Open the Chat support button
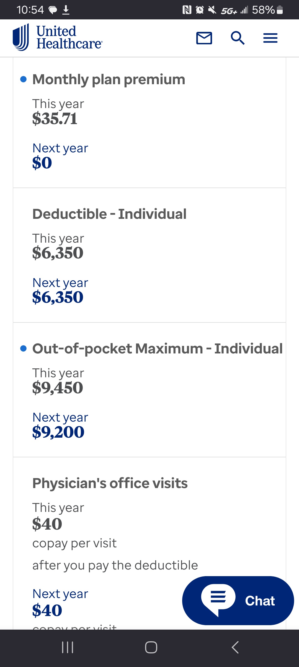This screenshot has width=299, height=667. point(238,601)
